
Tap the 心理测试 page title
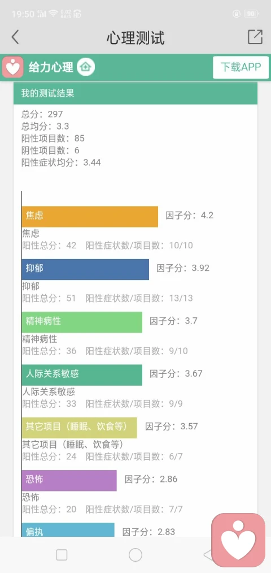135,38
